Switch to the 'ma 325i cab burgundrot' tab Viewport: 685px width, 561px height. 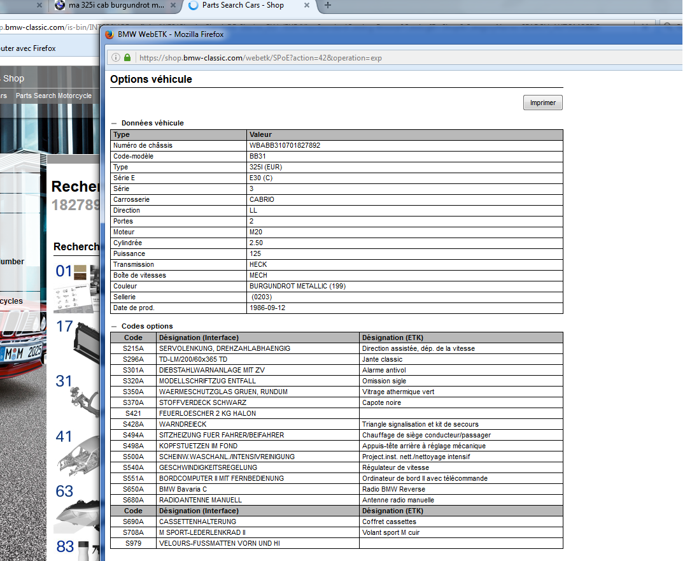click(117, 5)
